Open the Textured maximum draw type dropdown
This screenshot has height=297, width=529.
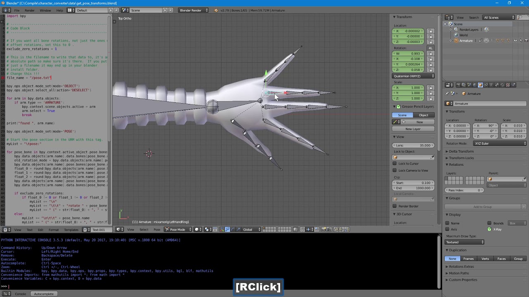coord(465,242)
